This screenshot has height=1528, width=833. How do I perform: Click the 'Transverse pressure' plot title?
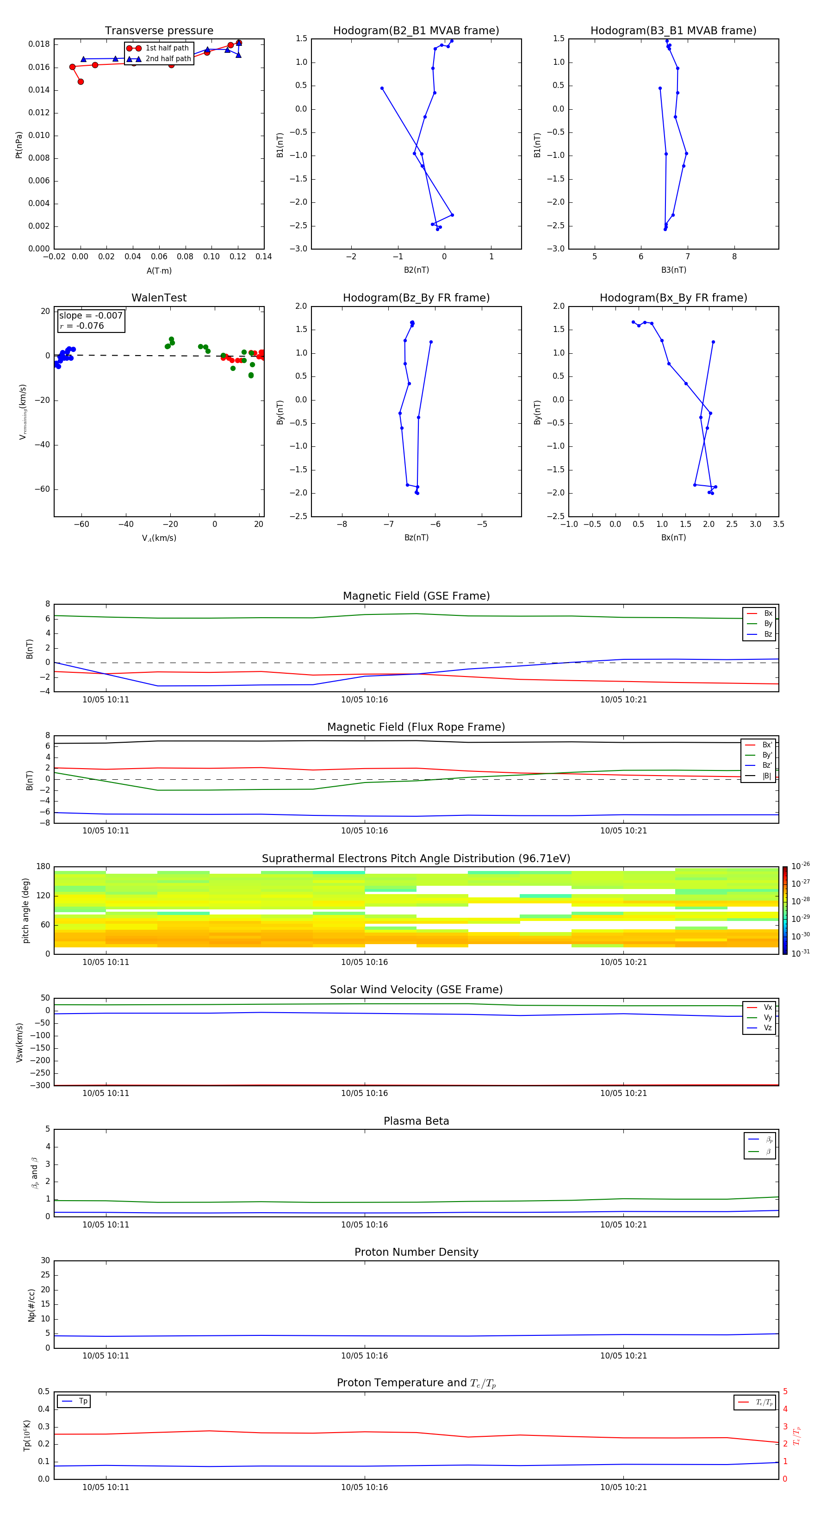pos(159,31)
